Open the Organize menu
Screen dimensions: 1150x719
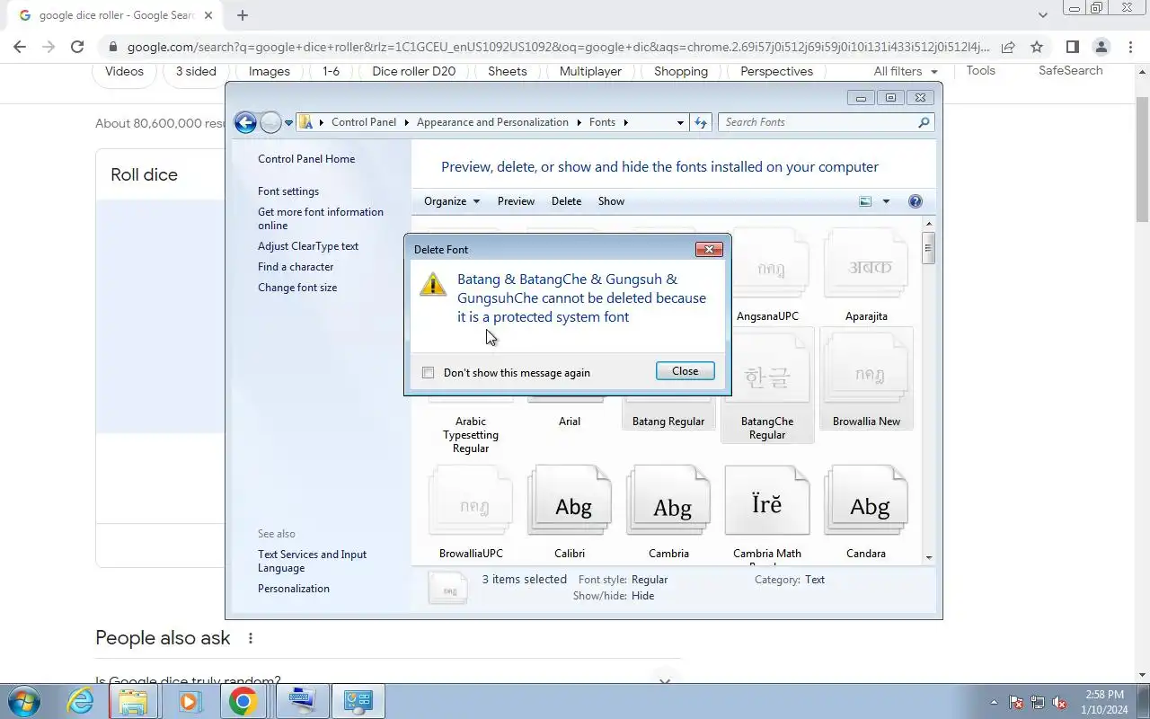coord(452,201)
